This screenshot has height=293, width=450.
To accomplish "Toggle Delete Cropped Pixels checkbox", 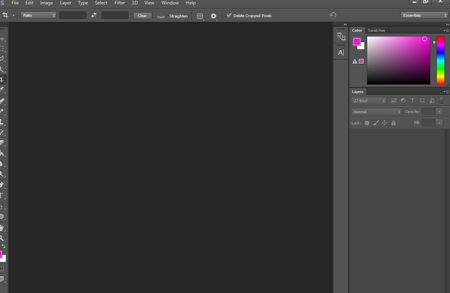I will pos(229,15).
